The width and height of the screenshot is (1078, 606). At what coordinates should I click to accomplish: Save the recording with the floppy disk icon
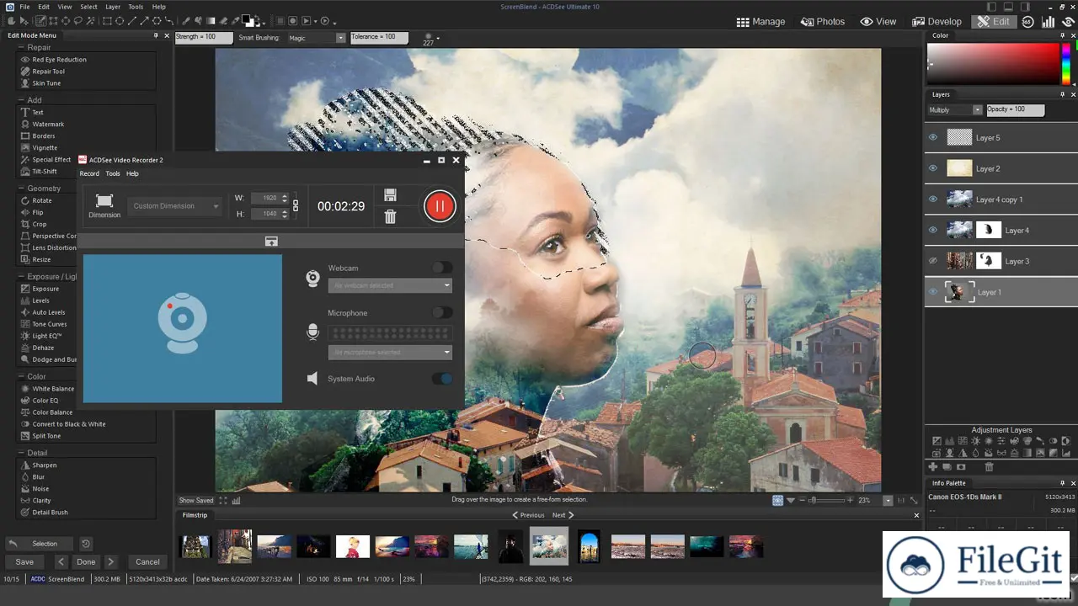[x=390, y=195]
